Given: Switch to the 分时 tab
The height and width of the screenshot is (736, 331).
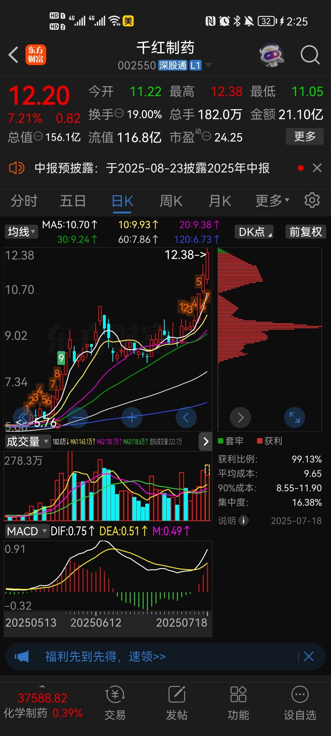Looking at the screenshot, I should point(24,201).
